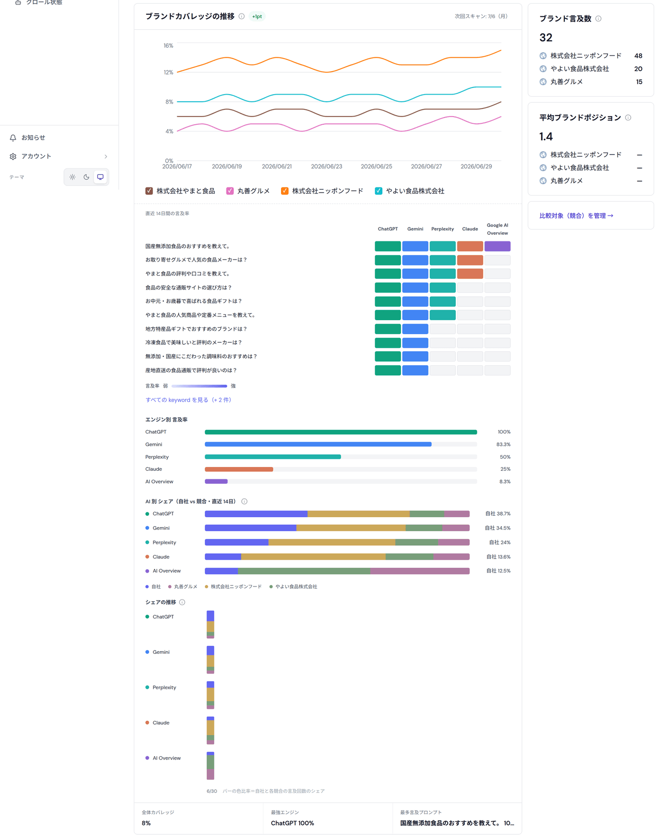Click the Claude share bar showing 自社 13.6%
The height and width of the screenshot is (835, 669).
[x=337, y=557]
